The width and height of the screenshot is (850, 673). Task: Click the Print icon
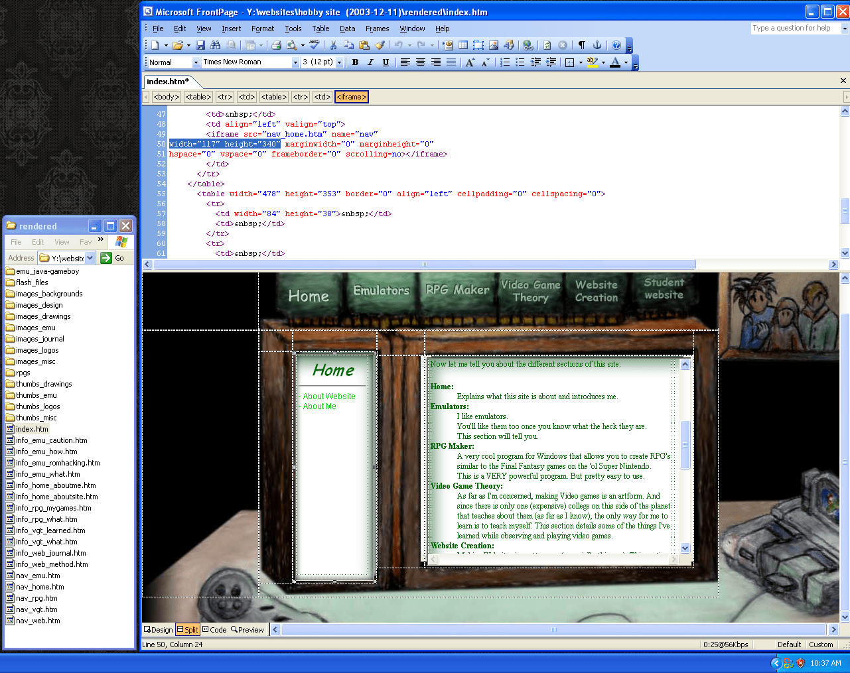pyautogui.click(x=276, y=45)
